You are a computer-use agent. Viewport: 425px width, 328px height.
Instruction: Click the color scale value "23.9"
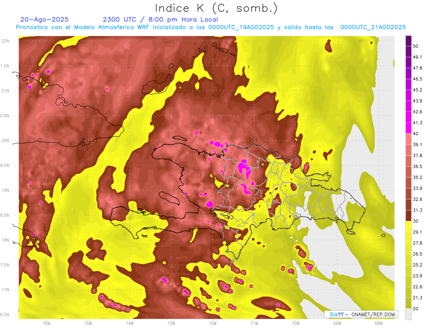pyautogui.click(x=418, y=276)
